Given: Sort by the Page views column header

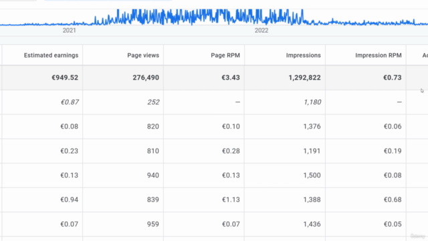Looking at the screenshot, I should coord(143,56).
